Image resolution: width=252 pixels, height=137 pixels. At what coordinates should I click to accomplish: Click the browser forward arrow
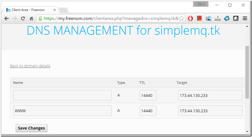tap(14, 19)
